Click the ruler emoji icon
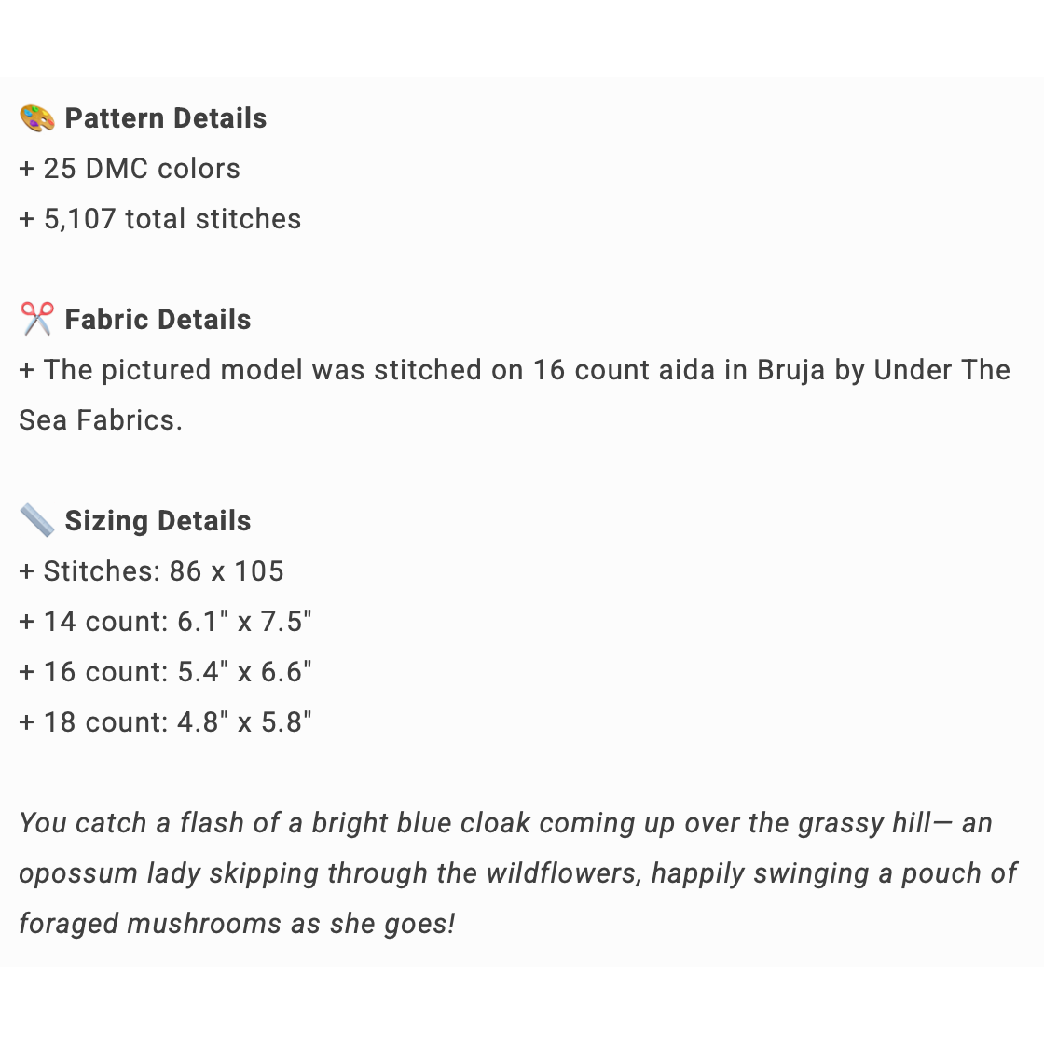 (x=37, y=521)
